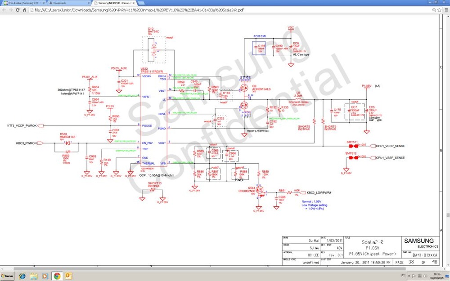The image size is (450, 281).
Task: Close the Downloads tab
Action: click(88, 3)
